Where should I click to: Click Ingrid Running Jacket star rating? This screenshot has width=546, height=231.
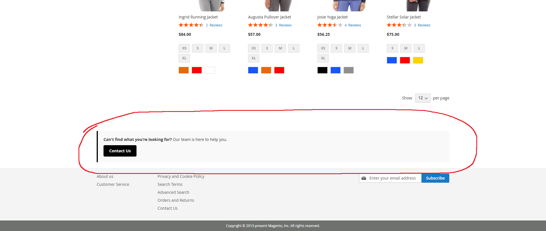(191, 25)
